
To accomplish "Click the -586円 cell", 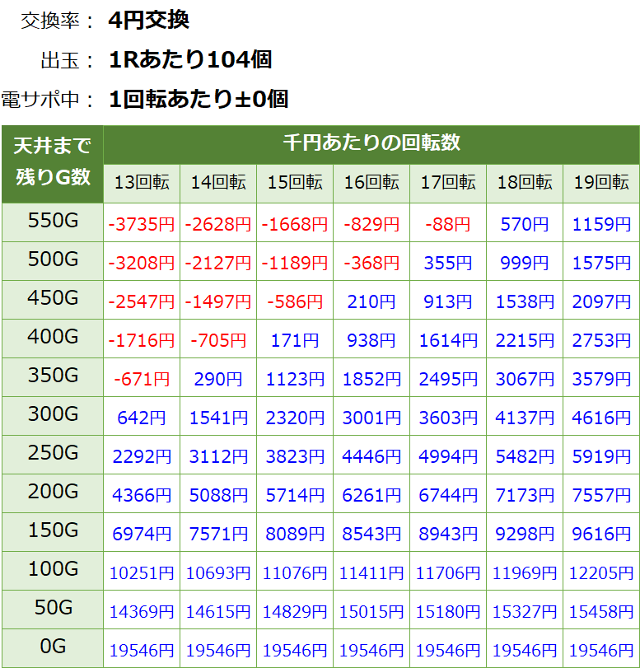I will click(x=295, y=301).
